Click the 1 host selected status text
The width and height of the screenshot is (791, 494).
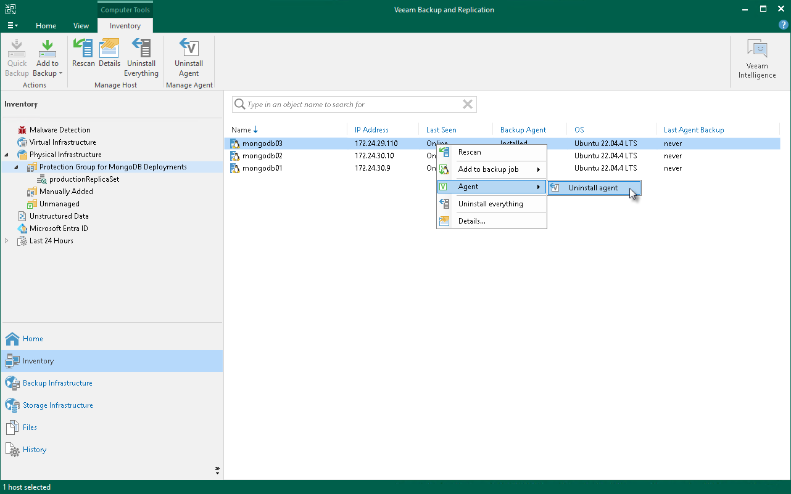click(x=28, y=487)
